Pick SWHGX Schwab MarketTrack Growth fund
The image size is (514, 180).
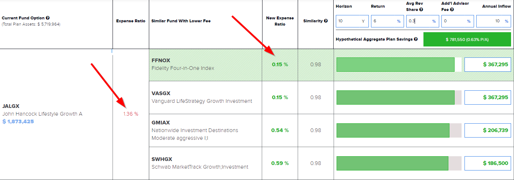[x=200, y=163]
